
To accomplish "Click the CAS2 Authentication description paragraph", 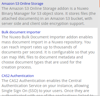I will [x=47, y=87].
